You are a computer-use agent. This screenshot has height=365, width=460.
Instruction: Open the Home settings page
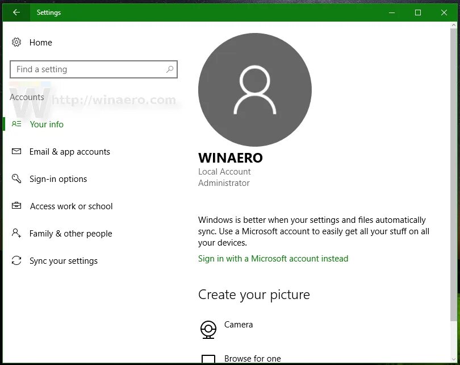[41, 43]
